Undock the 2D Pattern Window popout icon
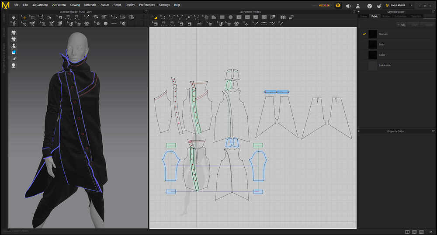Viewport: 437px width, 235px height. tap(354, 12)
